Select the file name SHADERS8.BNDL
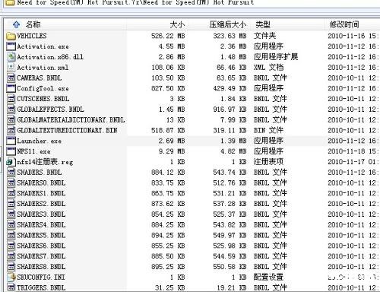The image size is (380, 292). point(41,267)
